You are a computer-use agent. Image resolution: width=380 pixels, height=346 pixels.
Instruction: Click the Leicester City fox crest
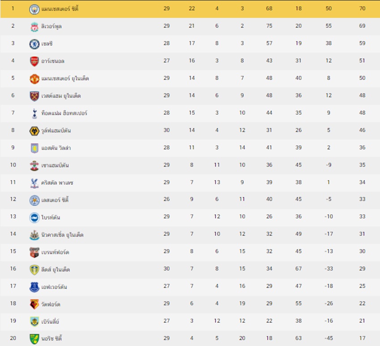[x=34, y=200]
